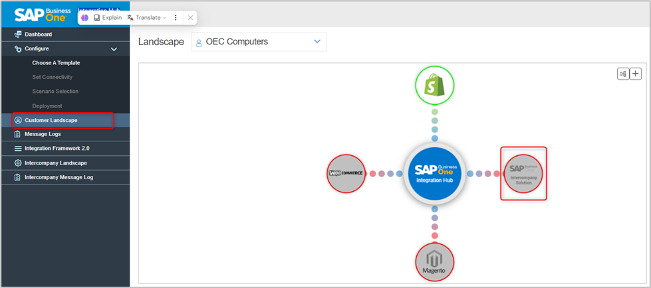Click the diagram layout icon beside plus
651x288 pixels.
tap(623, 74)
